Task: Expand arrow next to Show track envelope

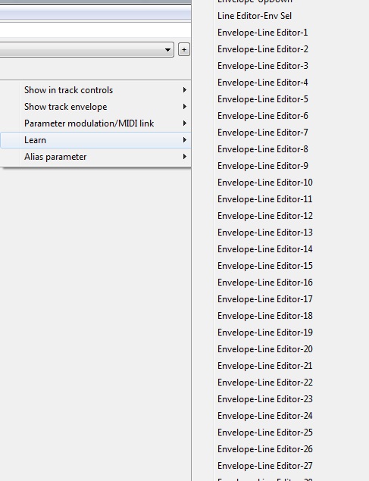Action: 184,107
